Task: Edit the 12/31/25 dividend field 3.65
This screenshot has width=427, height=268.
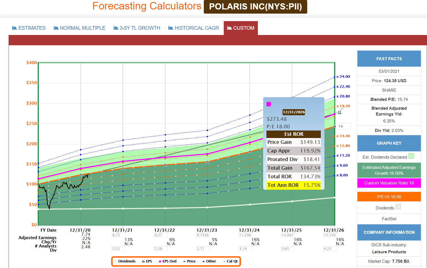Action: tap(288, 249)
